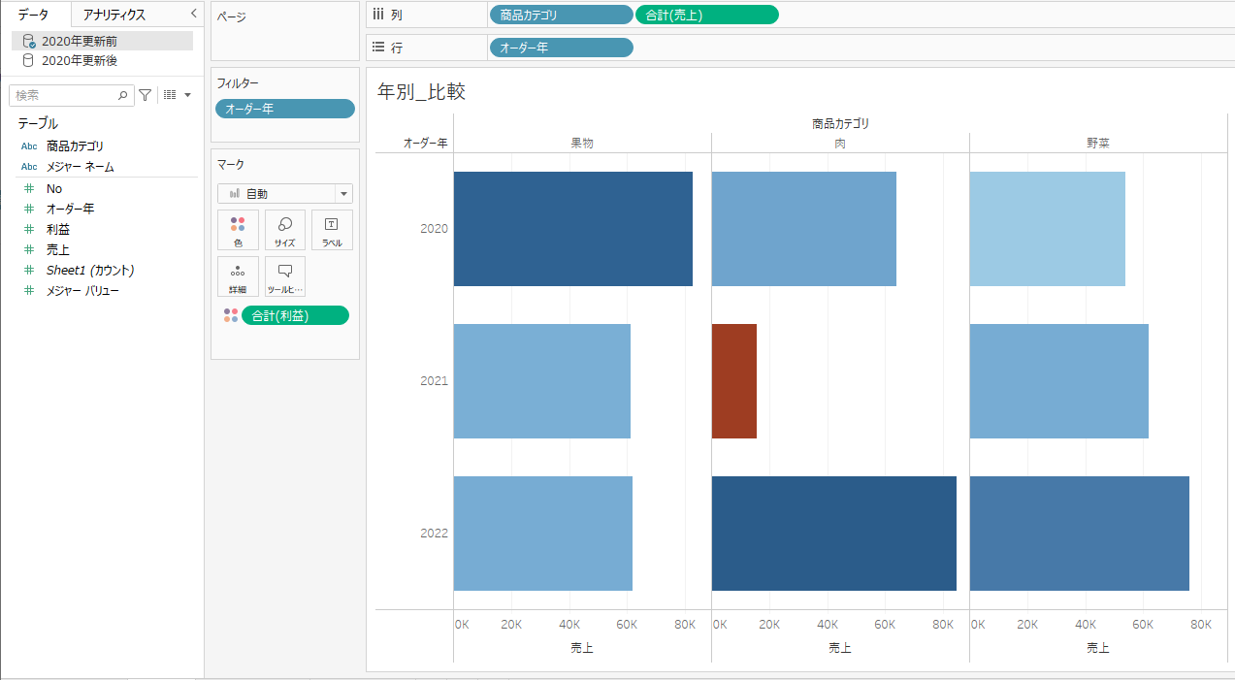Viewport: 1235px width, 680px height.
Task: Click the filter funnel icon beside search
Action: [145, 95]
